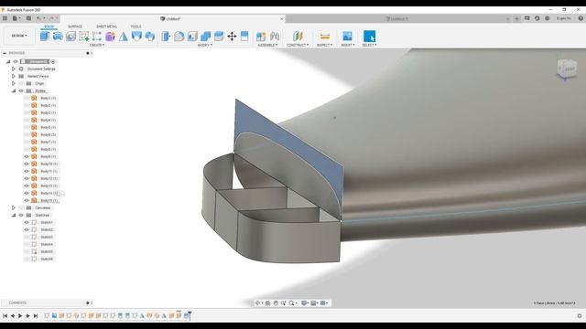Switch to the Solid tab

coord(49,27)
